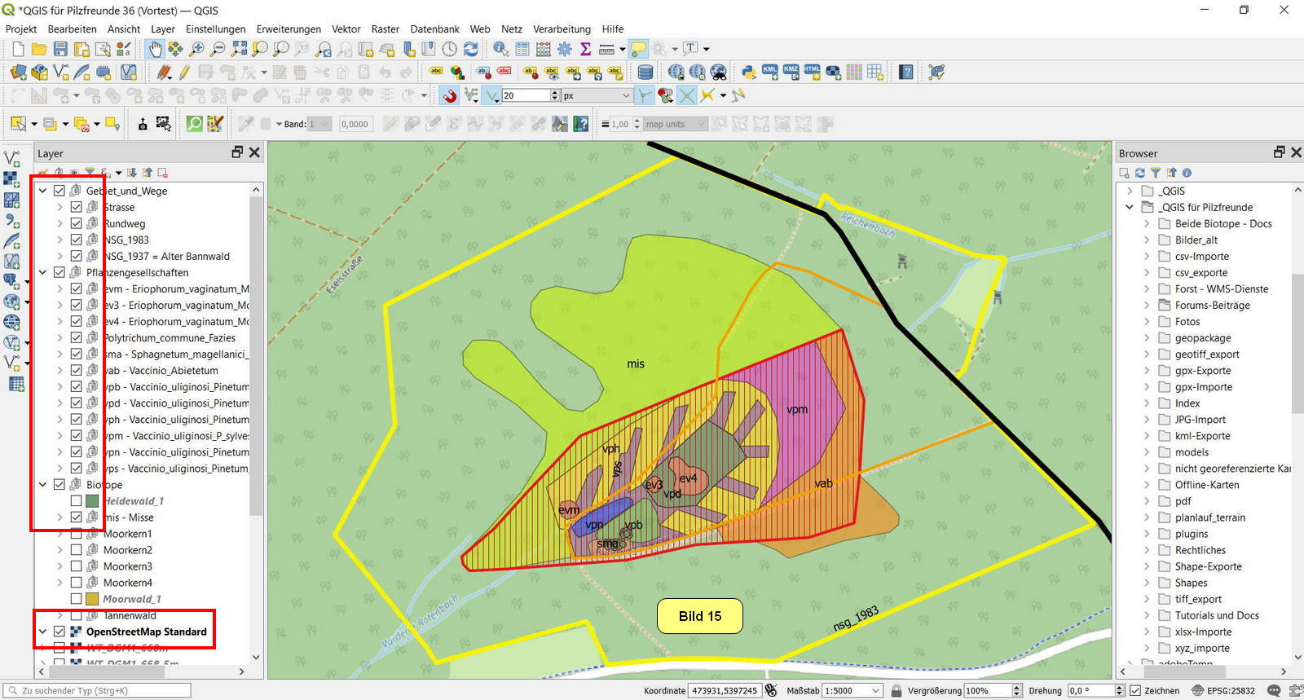Collapse the Pflanzengesellschaften layer group

(43, 272)
